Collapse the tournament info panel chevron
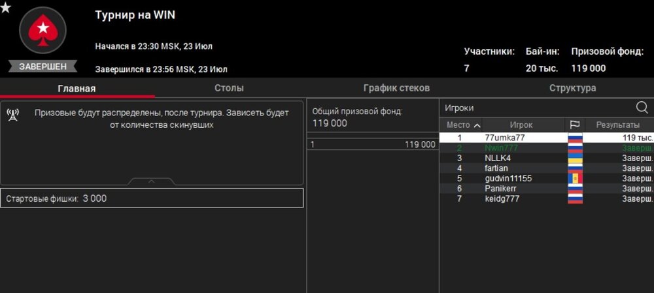Viewport: 654px width, 293px height. (151, 181)
